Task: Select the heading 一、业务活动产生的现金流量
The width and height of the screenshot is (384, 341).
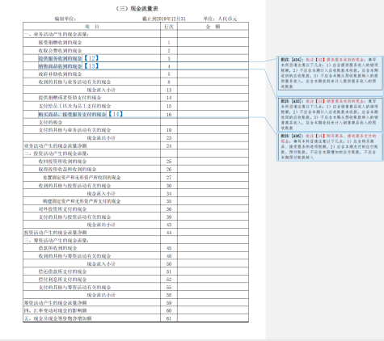Action: point(57,34)
